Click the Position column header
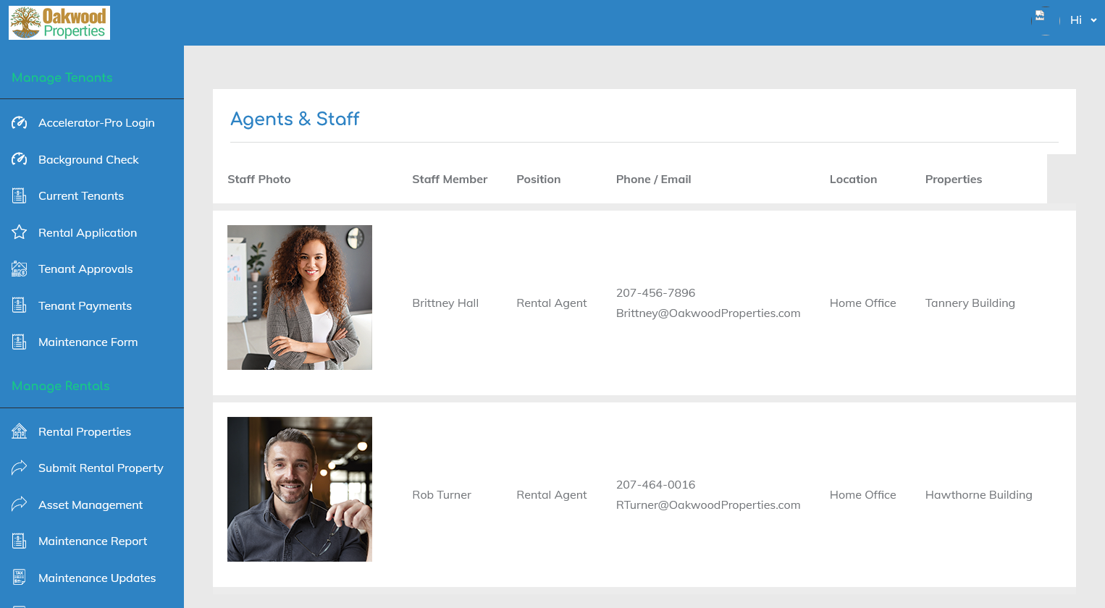 pos(538,179)
